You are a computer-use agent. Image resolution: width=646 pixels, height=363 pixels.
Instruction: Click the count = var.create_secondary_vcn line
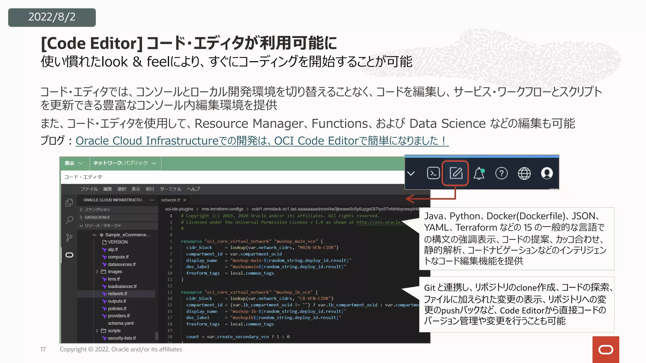[238, 337]
